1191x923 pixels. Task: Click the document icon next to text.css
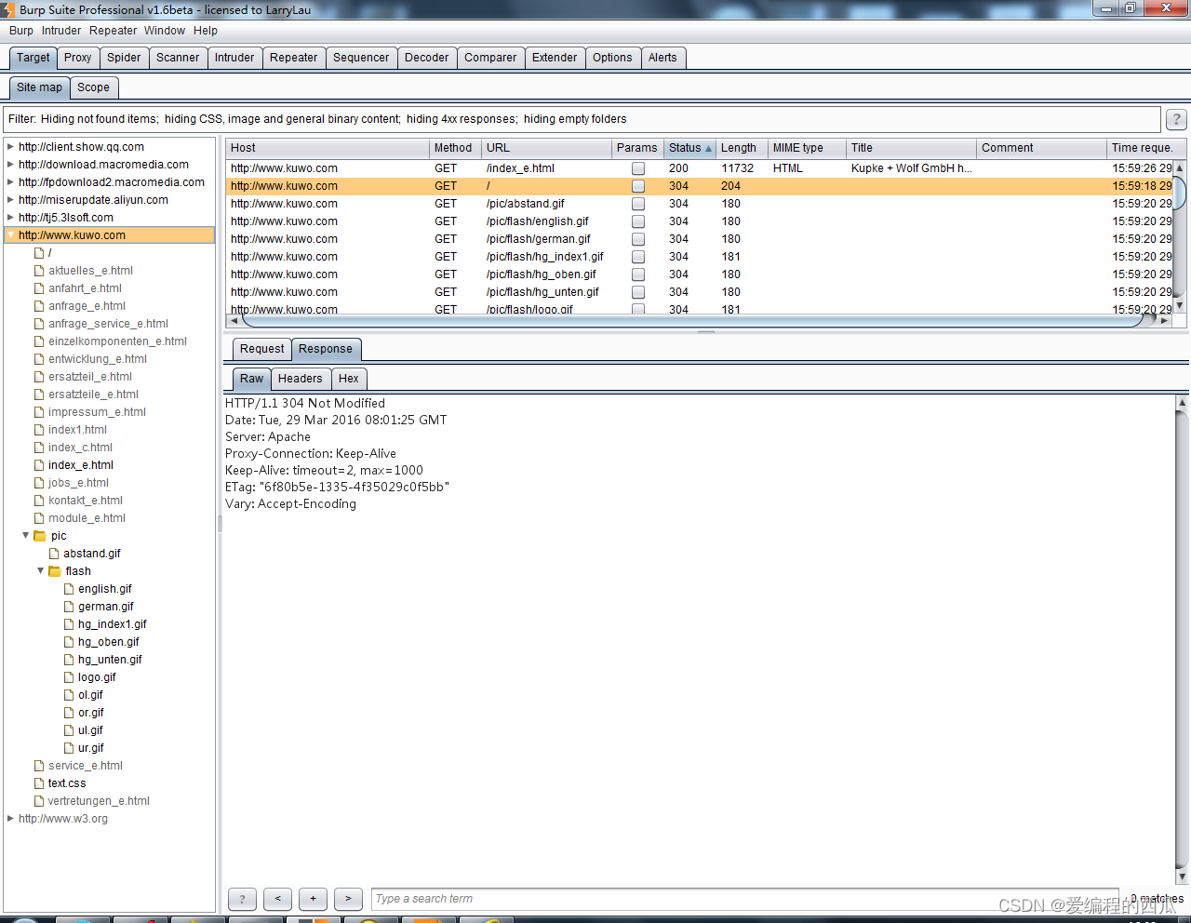pyautogui.click(x=38, y=783)
